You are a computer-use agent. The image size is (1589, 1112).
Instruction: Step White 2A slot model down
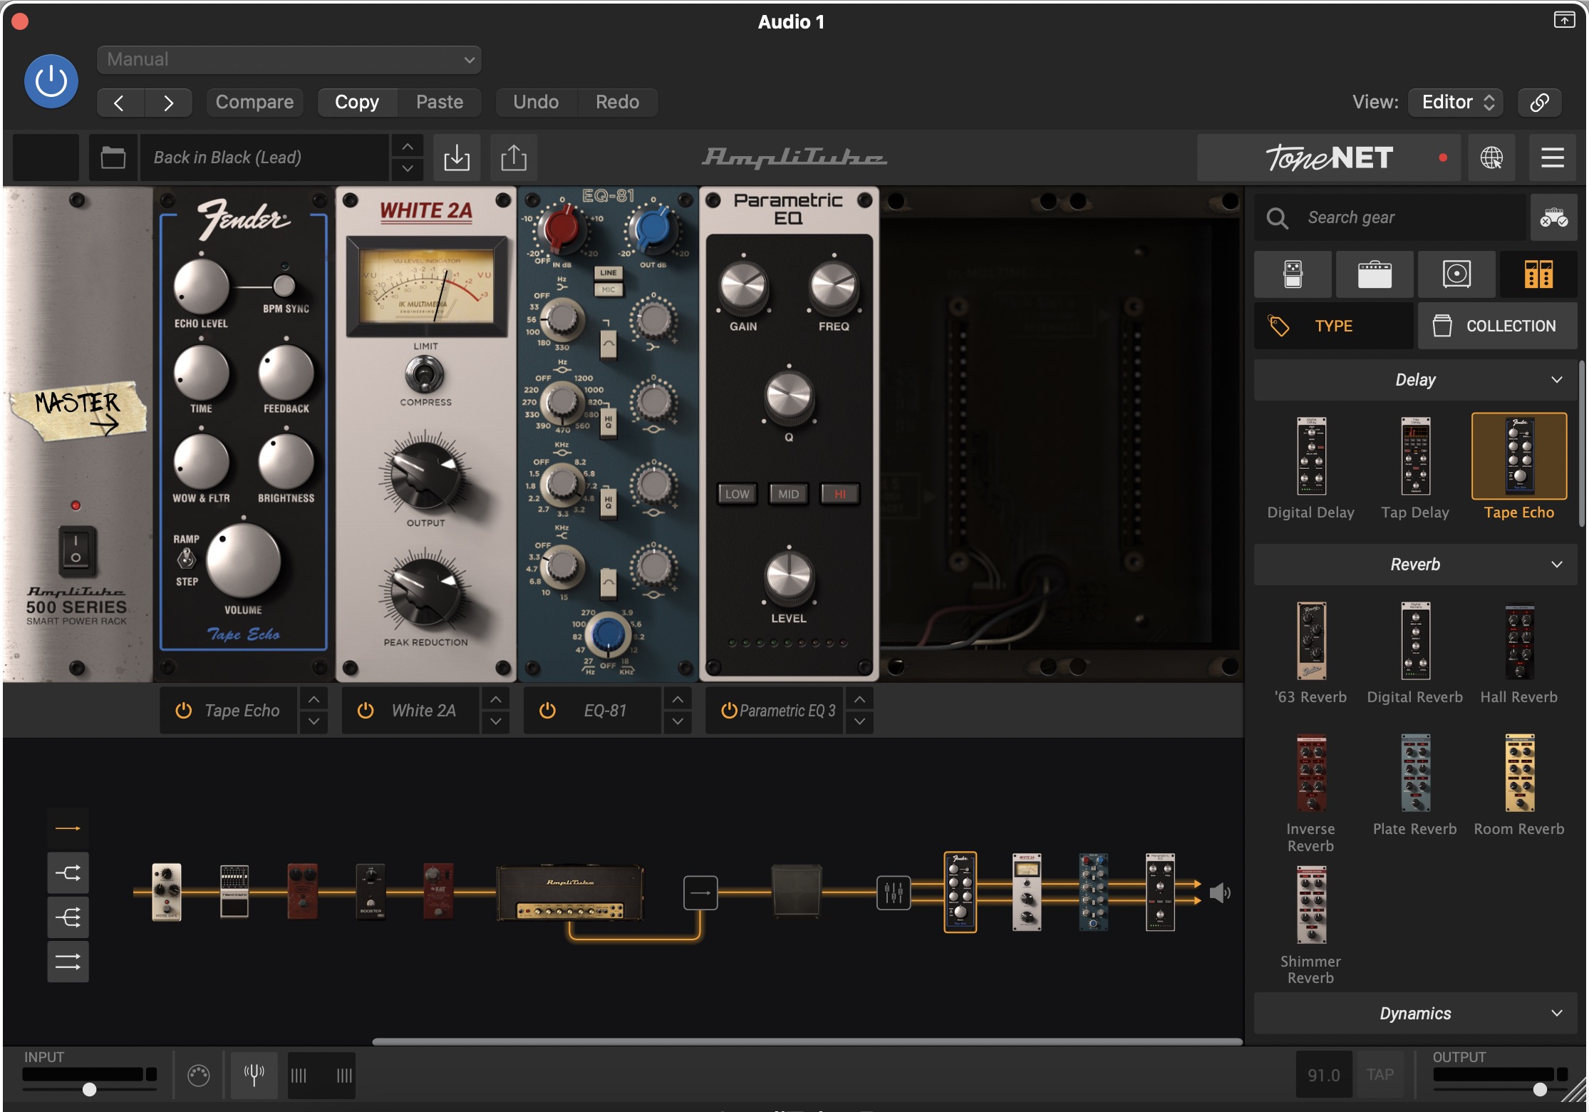click(496, 721)
